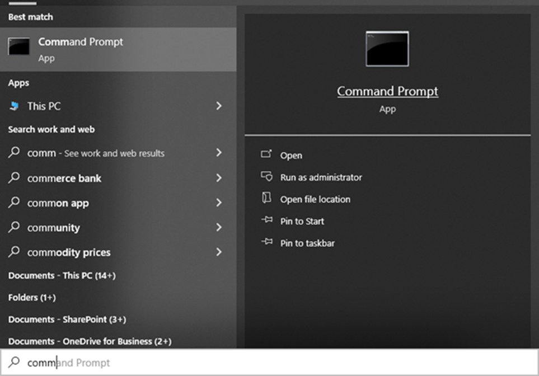Image resolution: width=539 pixels, height=376 pixels.
Task: Open Documents - SharePoint (3+) group
Action: pyautogui.click(x=67, y=319)
